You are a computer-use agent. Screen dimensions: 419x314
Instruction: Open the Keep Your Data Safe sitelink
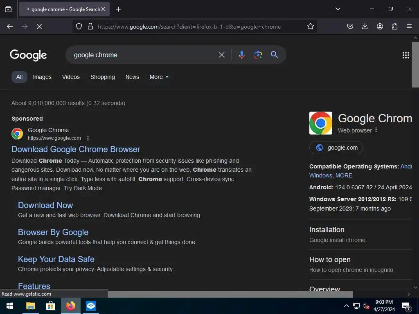click(56, 259)
